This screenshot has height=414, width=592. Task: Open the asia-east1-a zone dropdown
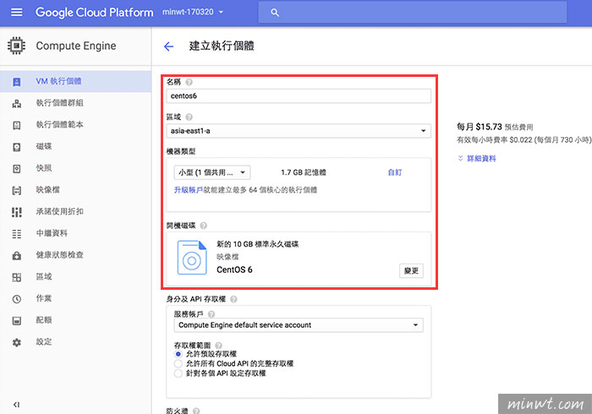point(299,131)
